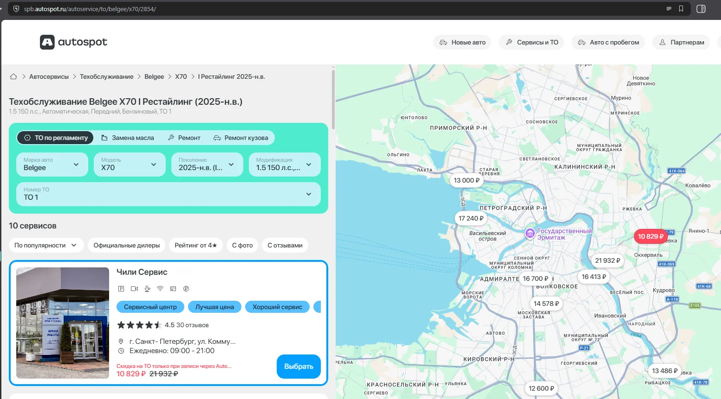Image resolution: width=721 pixels, height=399 pixels.
Task: Open the Чили Сервис service title
Action: (142, 272)
